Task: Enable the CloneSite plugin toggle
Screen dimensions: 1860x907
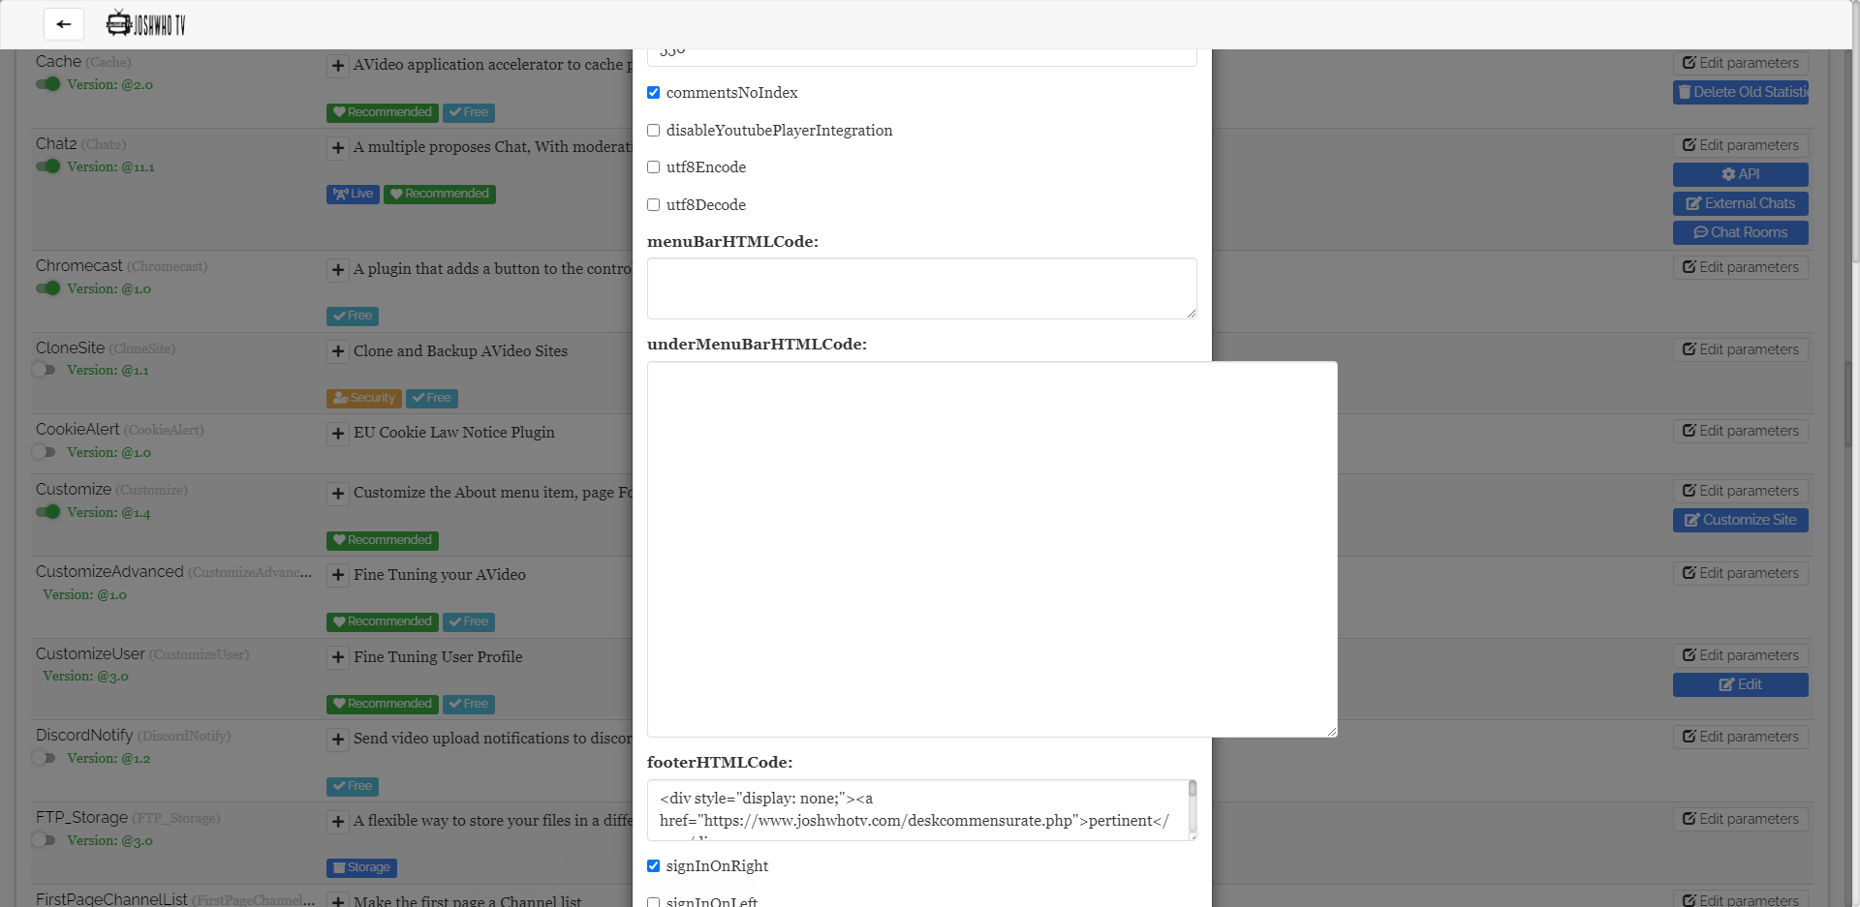Action: (x=46, y=370)
